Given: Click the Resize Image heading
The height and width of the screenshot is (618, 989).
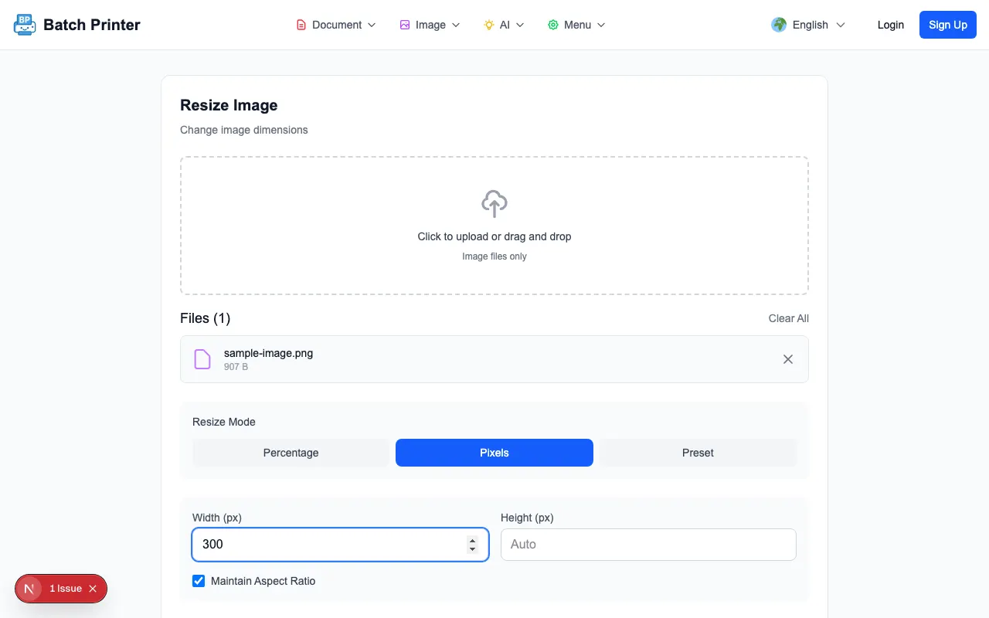Looking at the screenshot, I should coord(229,105).
